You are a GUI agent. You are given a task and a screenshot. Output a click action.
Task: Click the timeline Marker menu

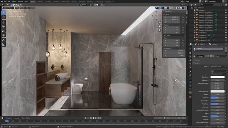[28, 118]
